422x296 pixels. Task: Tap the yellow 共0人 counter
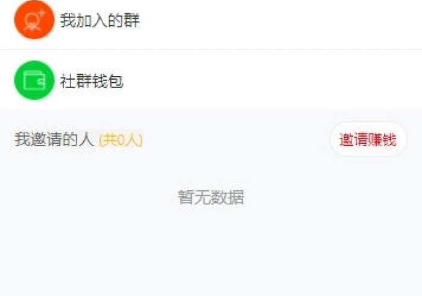pyautogui.click(x=121, y=141)
